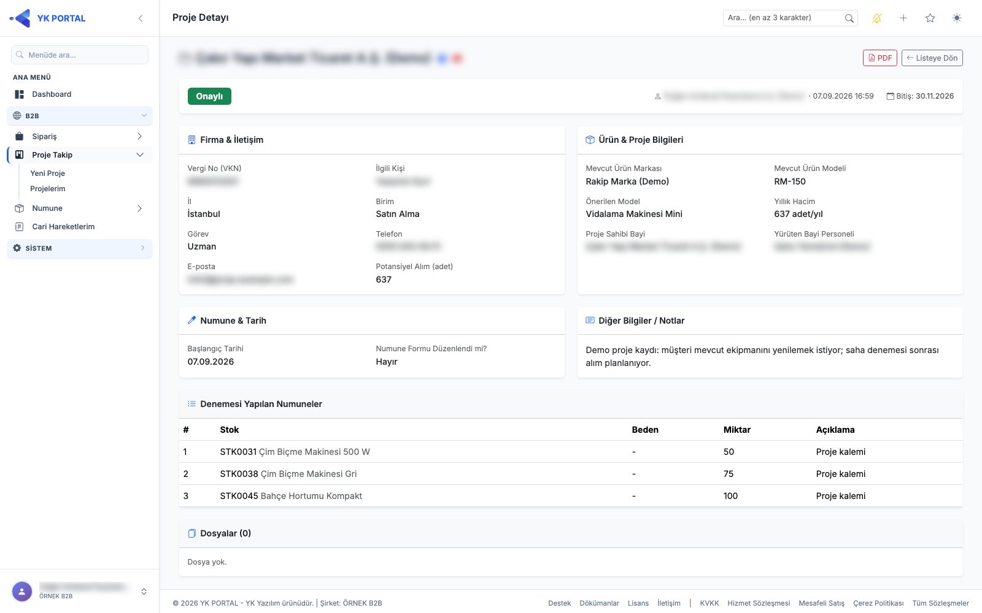Open Cari Hareketlerim menu item

pyautogui.click(x=80, y=227)
